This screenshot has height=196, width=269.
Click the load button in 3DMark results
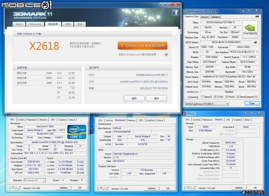[x=134, y=98]
